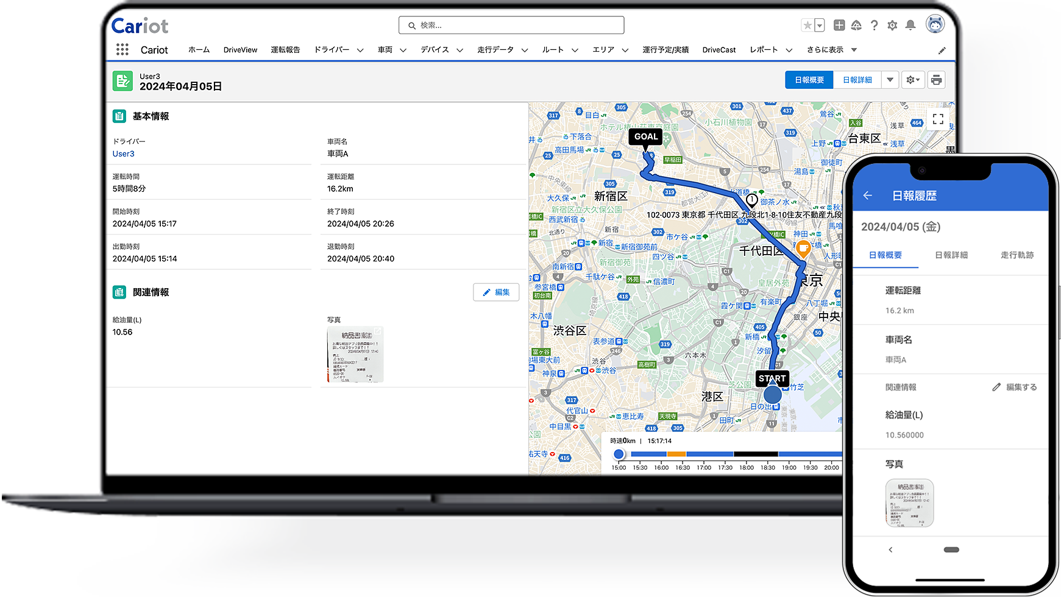Tap 編集する edit link on phone
Screen dimensions: 1061x597
point(1021,387)
